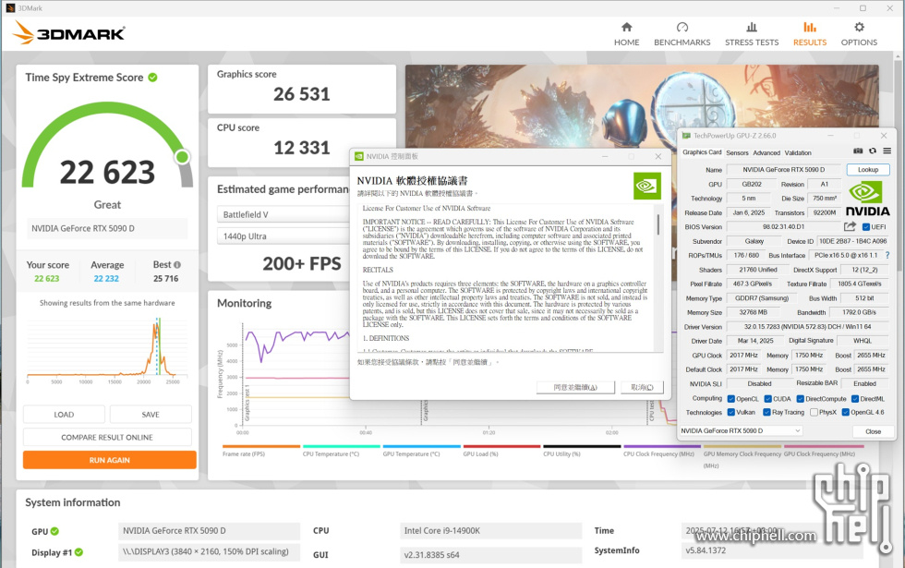Image resolution: width=905 pixels, height=568 pixels.
Task: Open the Battlefield V game dropdown
Action: click(284, 214)
